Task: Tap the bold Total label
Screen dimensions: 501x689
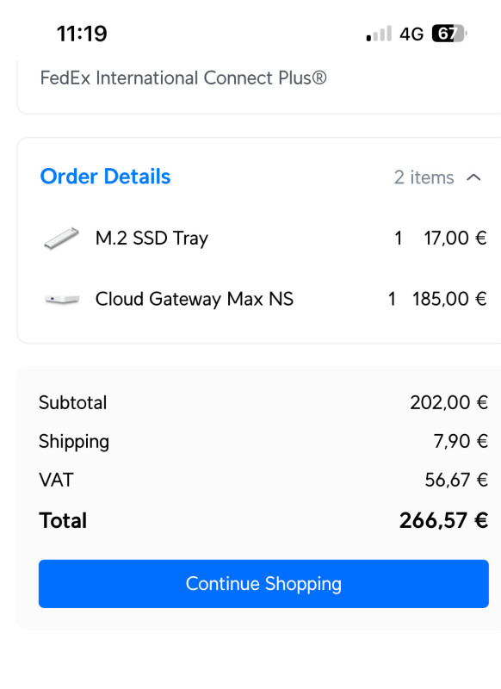Action: point(63,521)
